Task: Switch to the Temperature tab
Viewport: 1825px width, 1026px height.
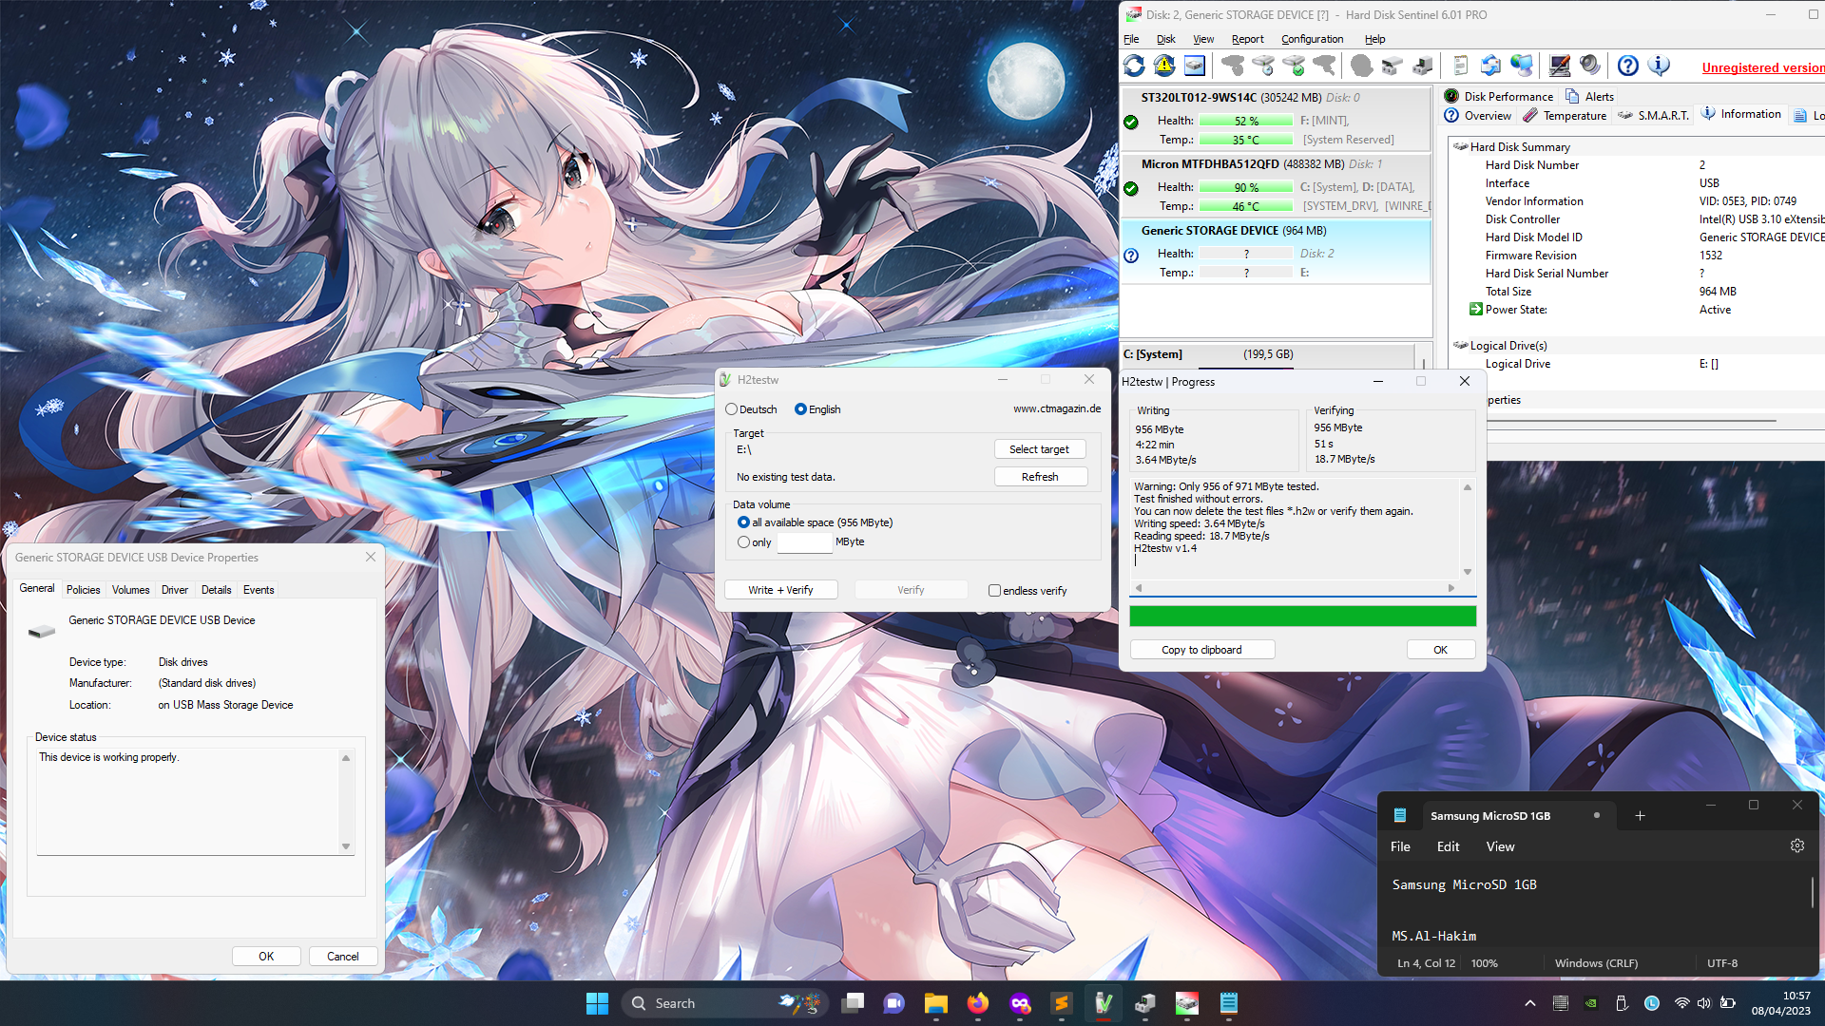Action: point(1565,115)
